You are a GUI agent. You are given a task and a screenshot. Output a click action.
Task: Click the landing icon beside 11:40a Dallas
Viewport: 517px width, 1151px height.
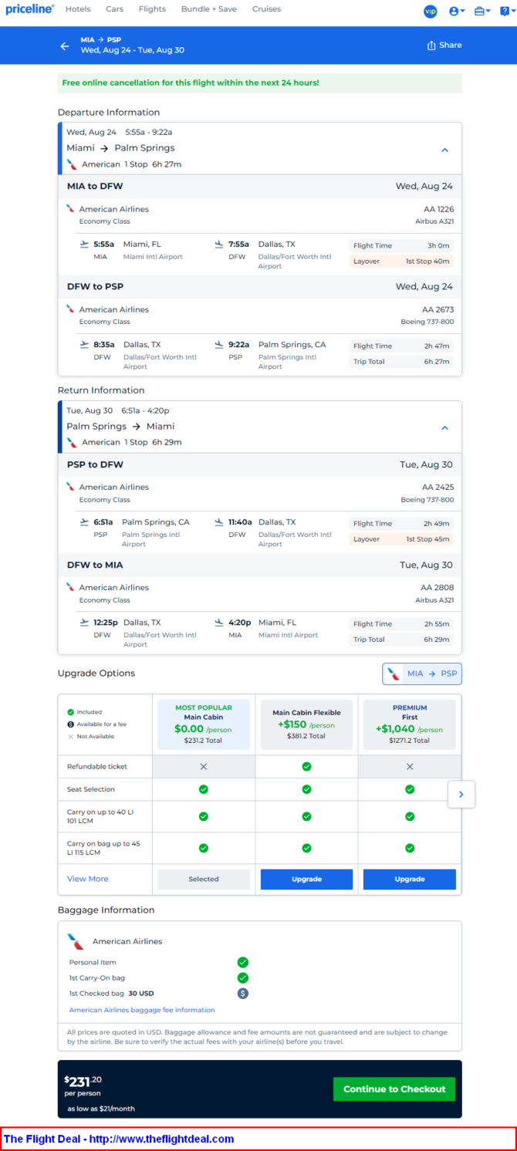pos(219,522)
